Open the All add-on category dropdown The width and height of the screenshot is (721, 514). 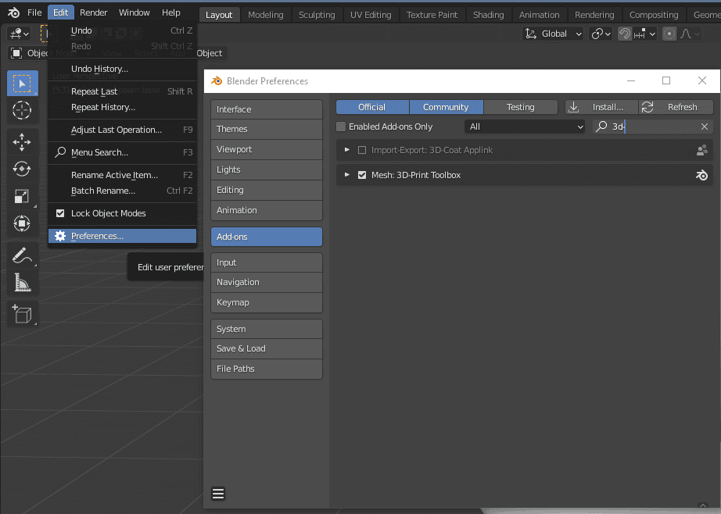(524, 125)
